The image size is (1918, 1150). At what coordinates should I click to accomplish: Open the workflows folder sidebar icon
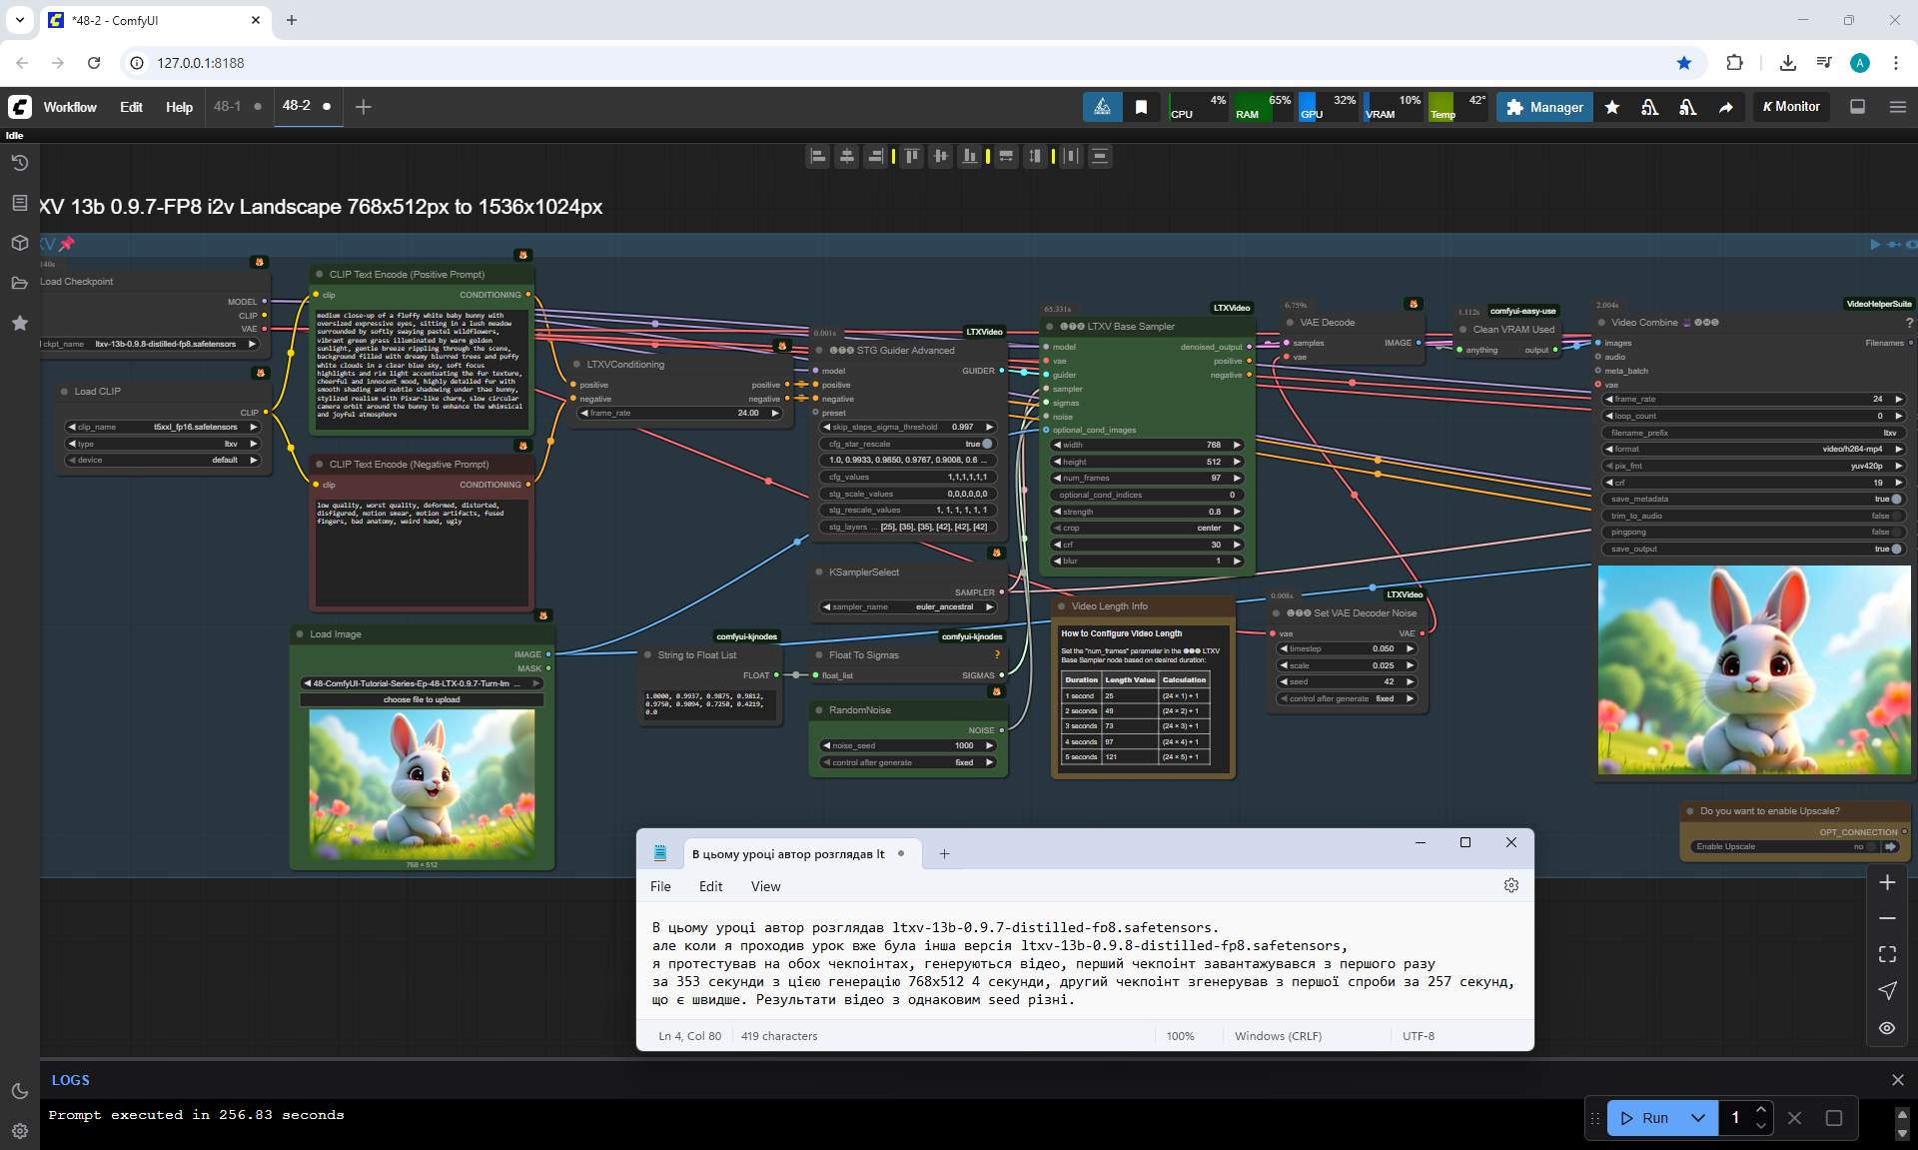[19, 283]
